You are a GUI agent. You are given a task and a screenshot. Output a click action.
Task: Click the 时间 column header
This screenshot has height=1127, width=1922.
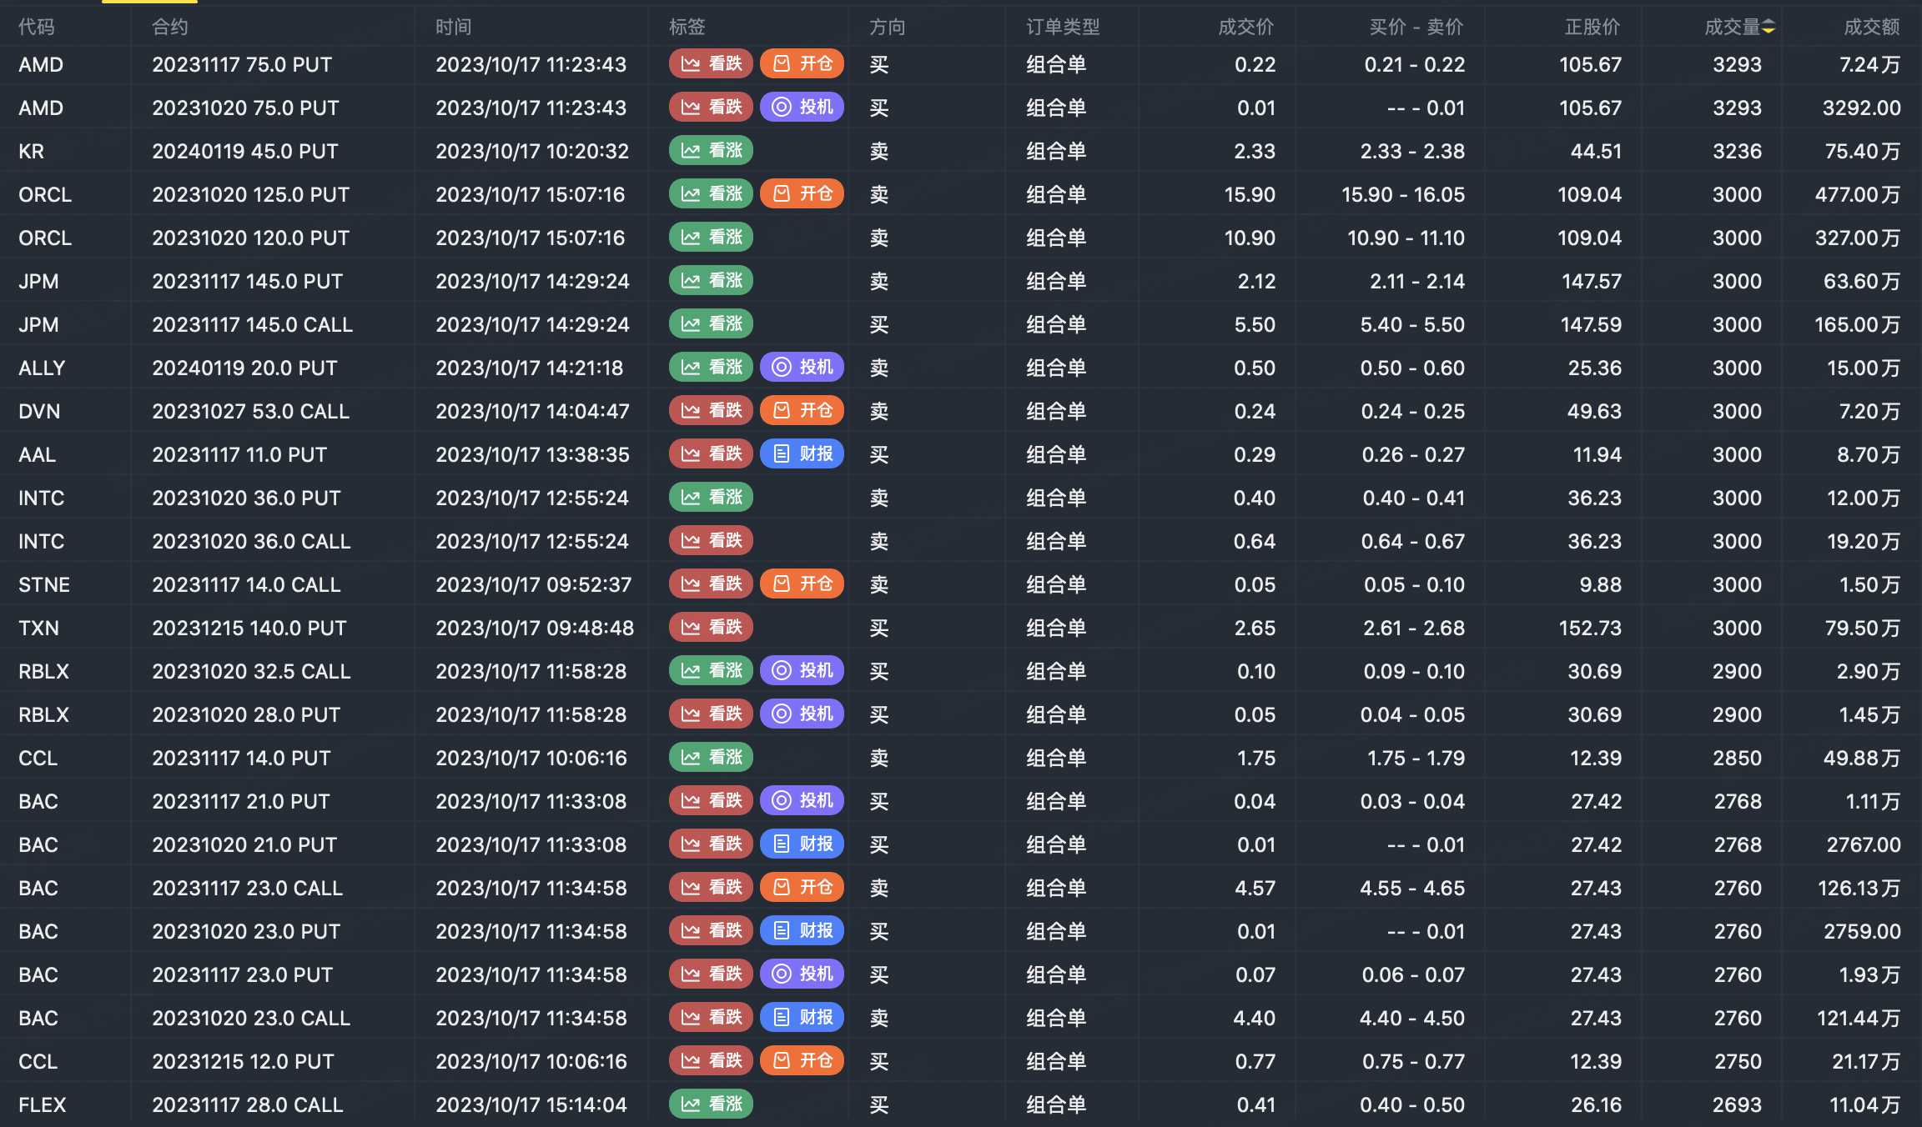(454, 28)
